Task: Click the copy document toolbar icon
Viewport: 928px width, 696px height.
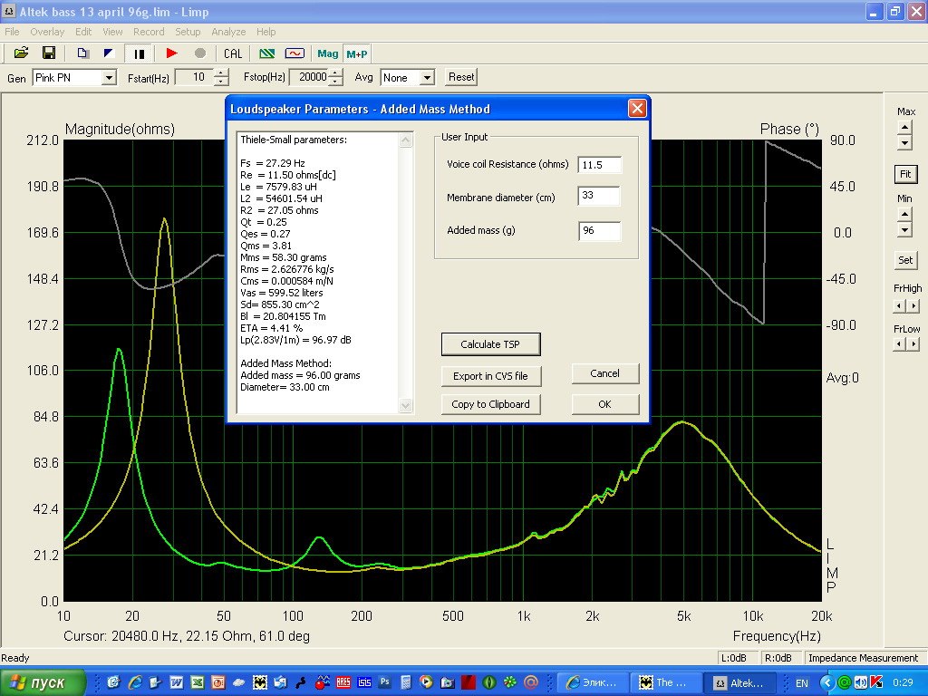Action: click(x=82, y=53)
